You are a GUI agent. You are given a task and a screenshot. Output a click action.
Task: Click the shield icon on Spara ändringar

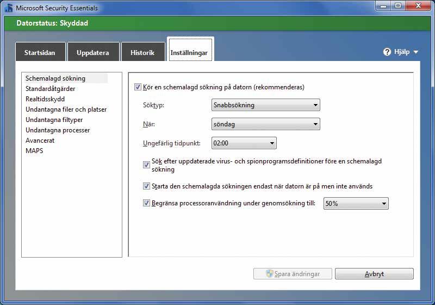coord(269,273)
